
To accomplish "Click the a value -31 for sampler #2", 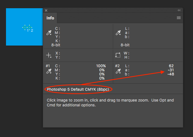I will pyautogui.click(x=171, y=70).
